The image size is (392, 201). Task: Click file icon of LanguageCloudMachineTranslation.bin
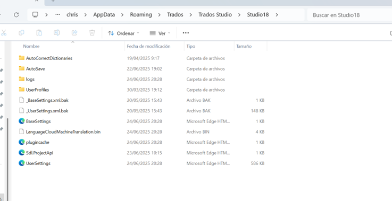(x=22, y=132)
